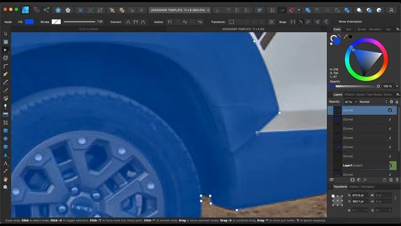The width and height of the screenshot is (401, 226).
Task: Open the layer opacity 47% dropdown
Action: (356, 102)
